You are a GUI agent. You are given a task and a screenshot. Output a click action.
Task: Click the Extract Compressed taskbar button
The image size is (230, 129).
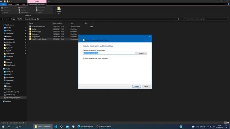[x=43, y=126]
